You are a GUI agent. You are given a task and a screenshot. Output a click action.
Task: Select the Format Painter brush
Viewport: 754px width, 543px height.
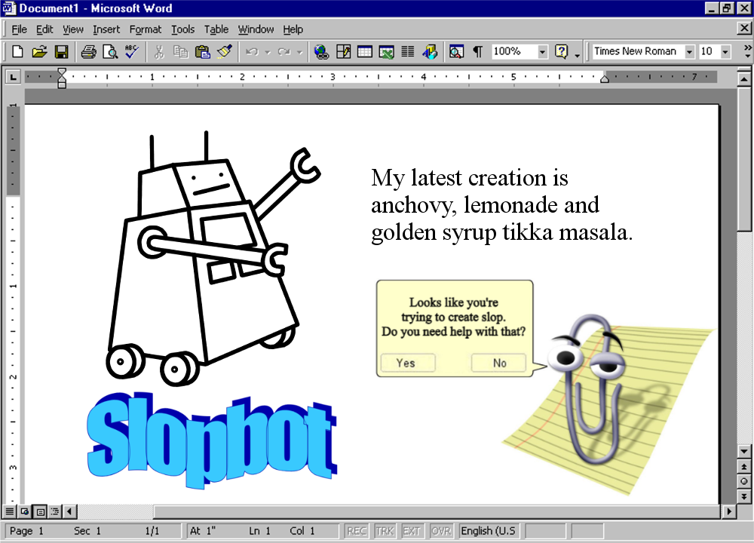point(225,51)
